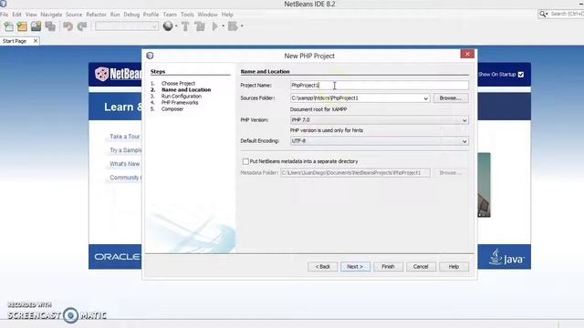
Task: Open the Window menu
Action: coord(207,15)
